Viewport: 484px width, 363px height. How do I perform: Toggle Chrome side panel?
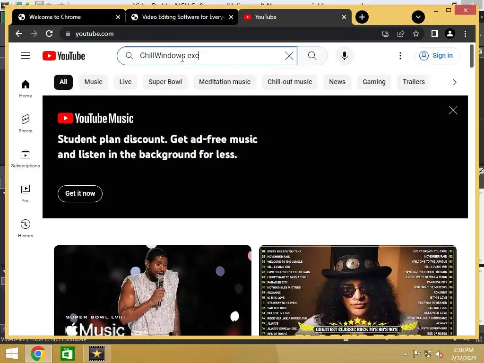click(x=435, y=34)
